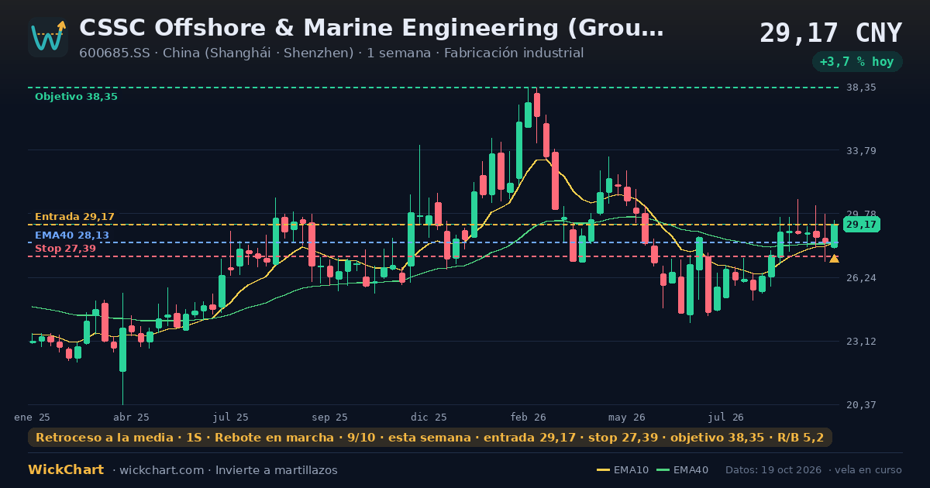This screenshot has width=930, height=488.
Task: Click the ene 25 date label
Action: [x=33, y=417]
